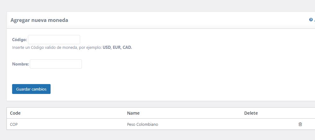This screenshot has width=315, height=140.
Task: Click the Nombre field label
Action: (x=20, y=64)
